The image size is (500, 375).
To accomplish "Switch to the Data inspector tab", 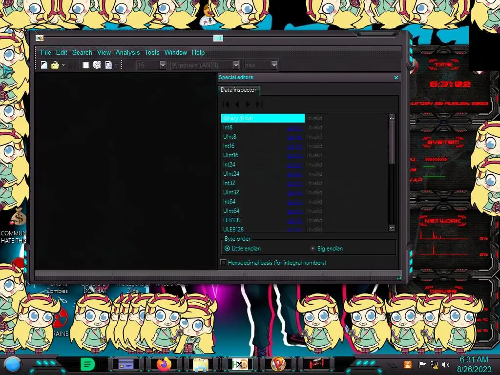I will (238, 90).
